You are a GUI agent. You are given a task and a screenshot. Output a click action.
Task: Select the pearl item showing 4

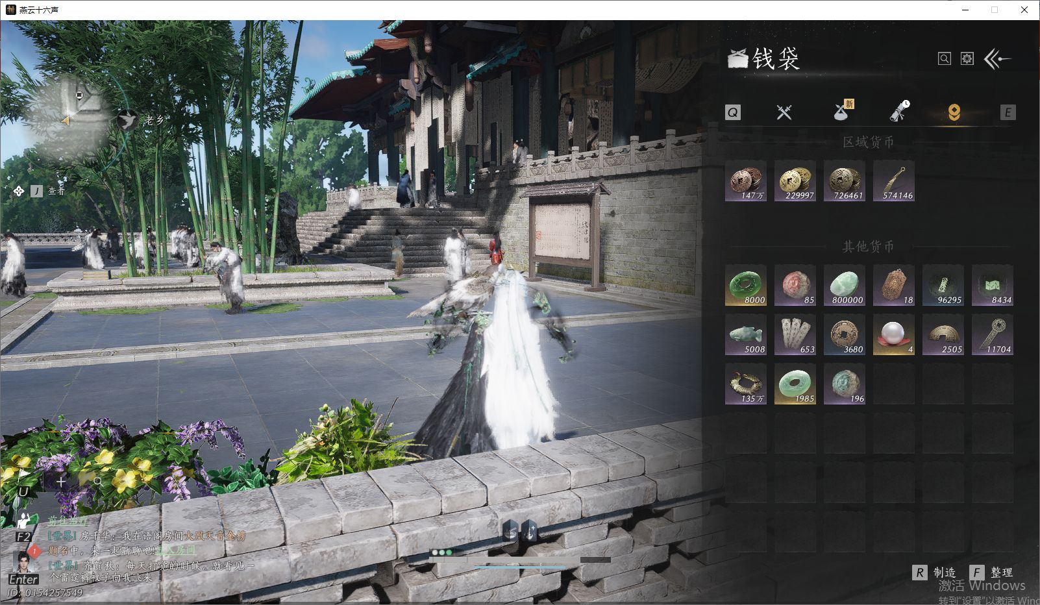coord(894,334)
